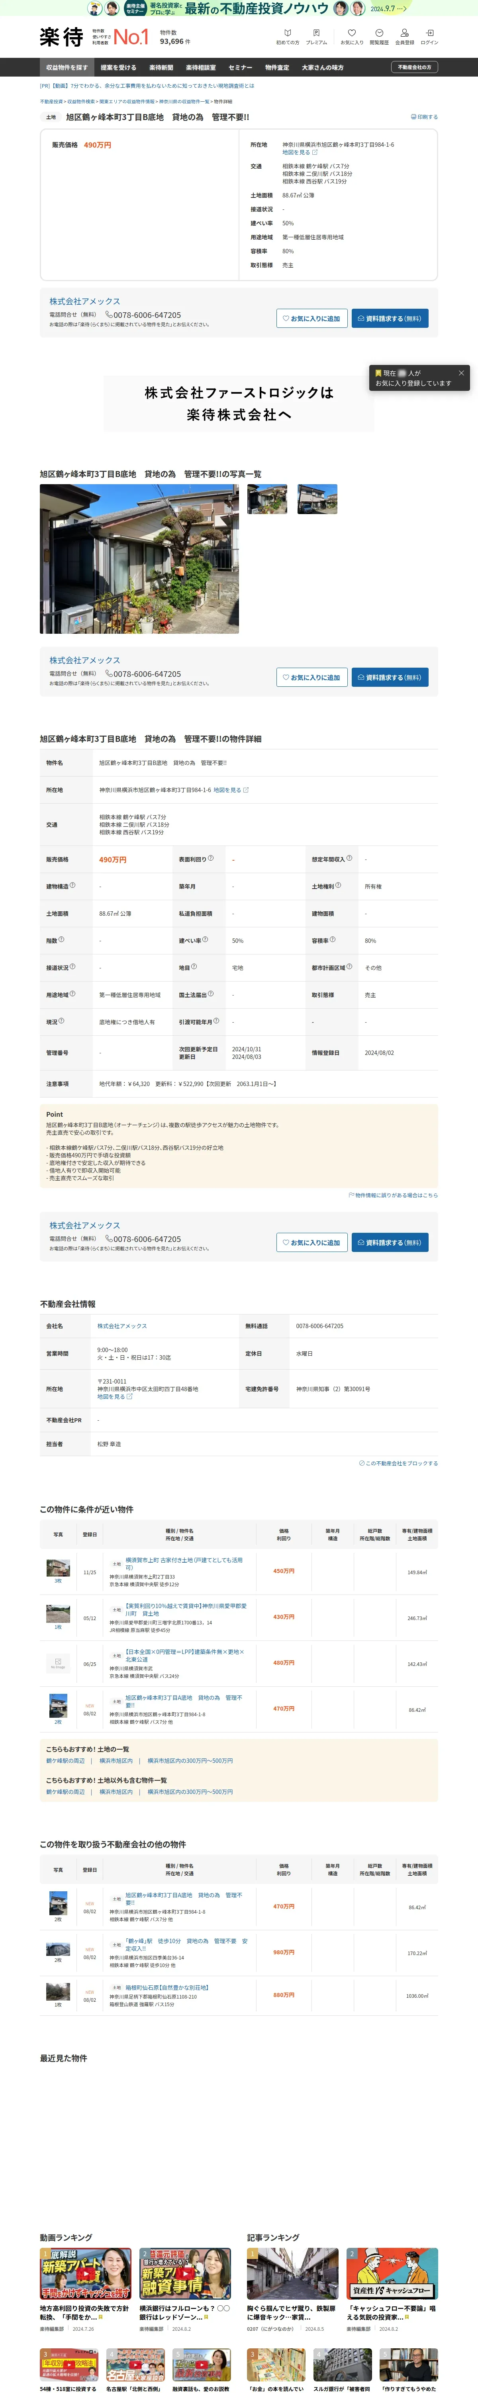Open セミナー menu item
Image resolution: width=478 pixels, height=2393 pixels.
pyautogui.click(x=240, y=68)
